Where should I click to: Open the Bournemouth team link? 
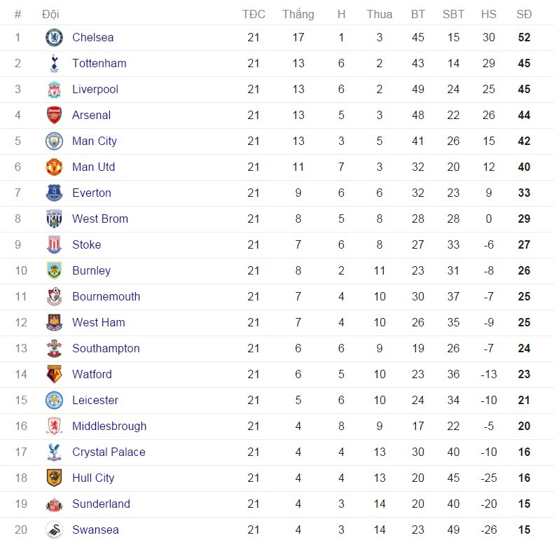pyautogui.click(x=106, y=297)
